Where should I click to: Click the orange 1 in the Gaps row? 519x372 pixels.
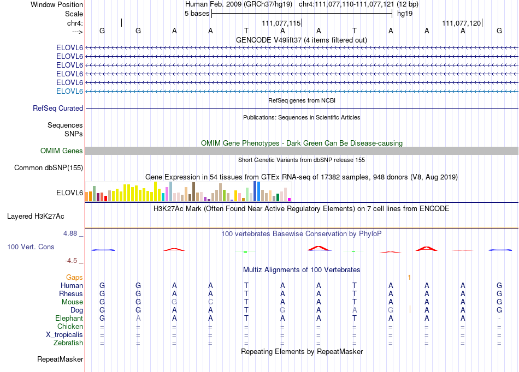pos(409,278)
